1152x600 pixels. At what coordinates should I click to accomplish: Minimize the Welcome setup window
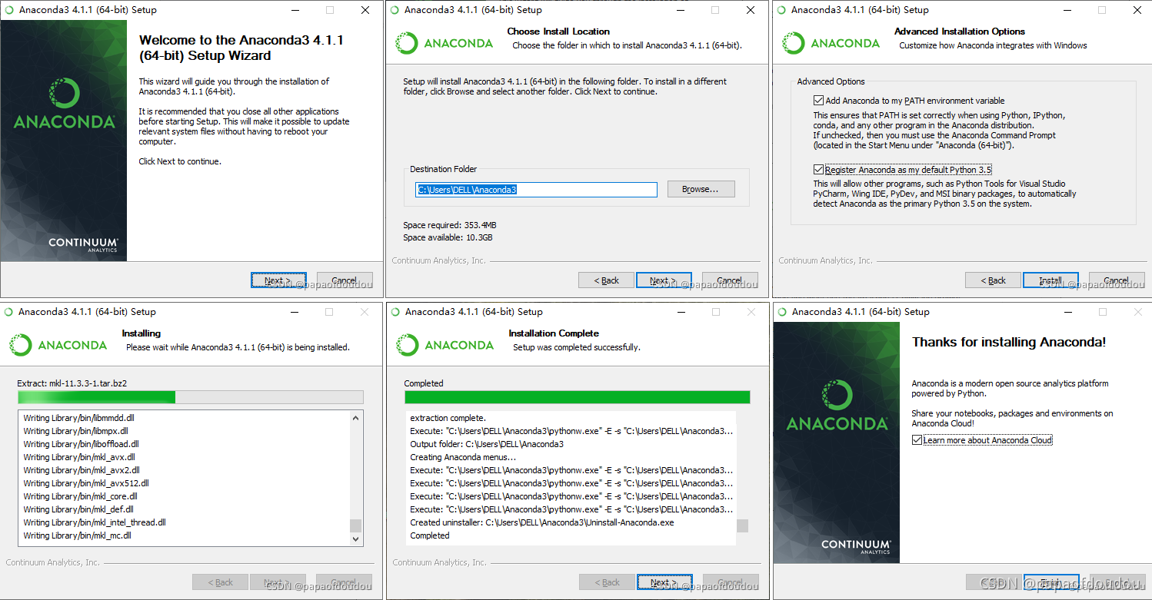point(294,10)
